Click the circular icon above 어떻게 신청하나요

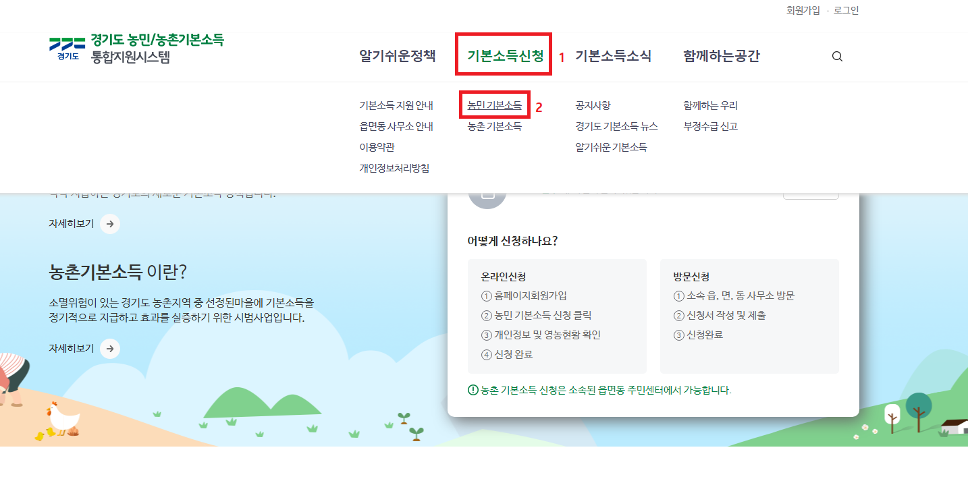487,193
